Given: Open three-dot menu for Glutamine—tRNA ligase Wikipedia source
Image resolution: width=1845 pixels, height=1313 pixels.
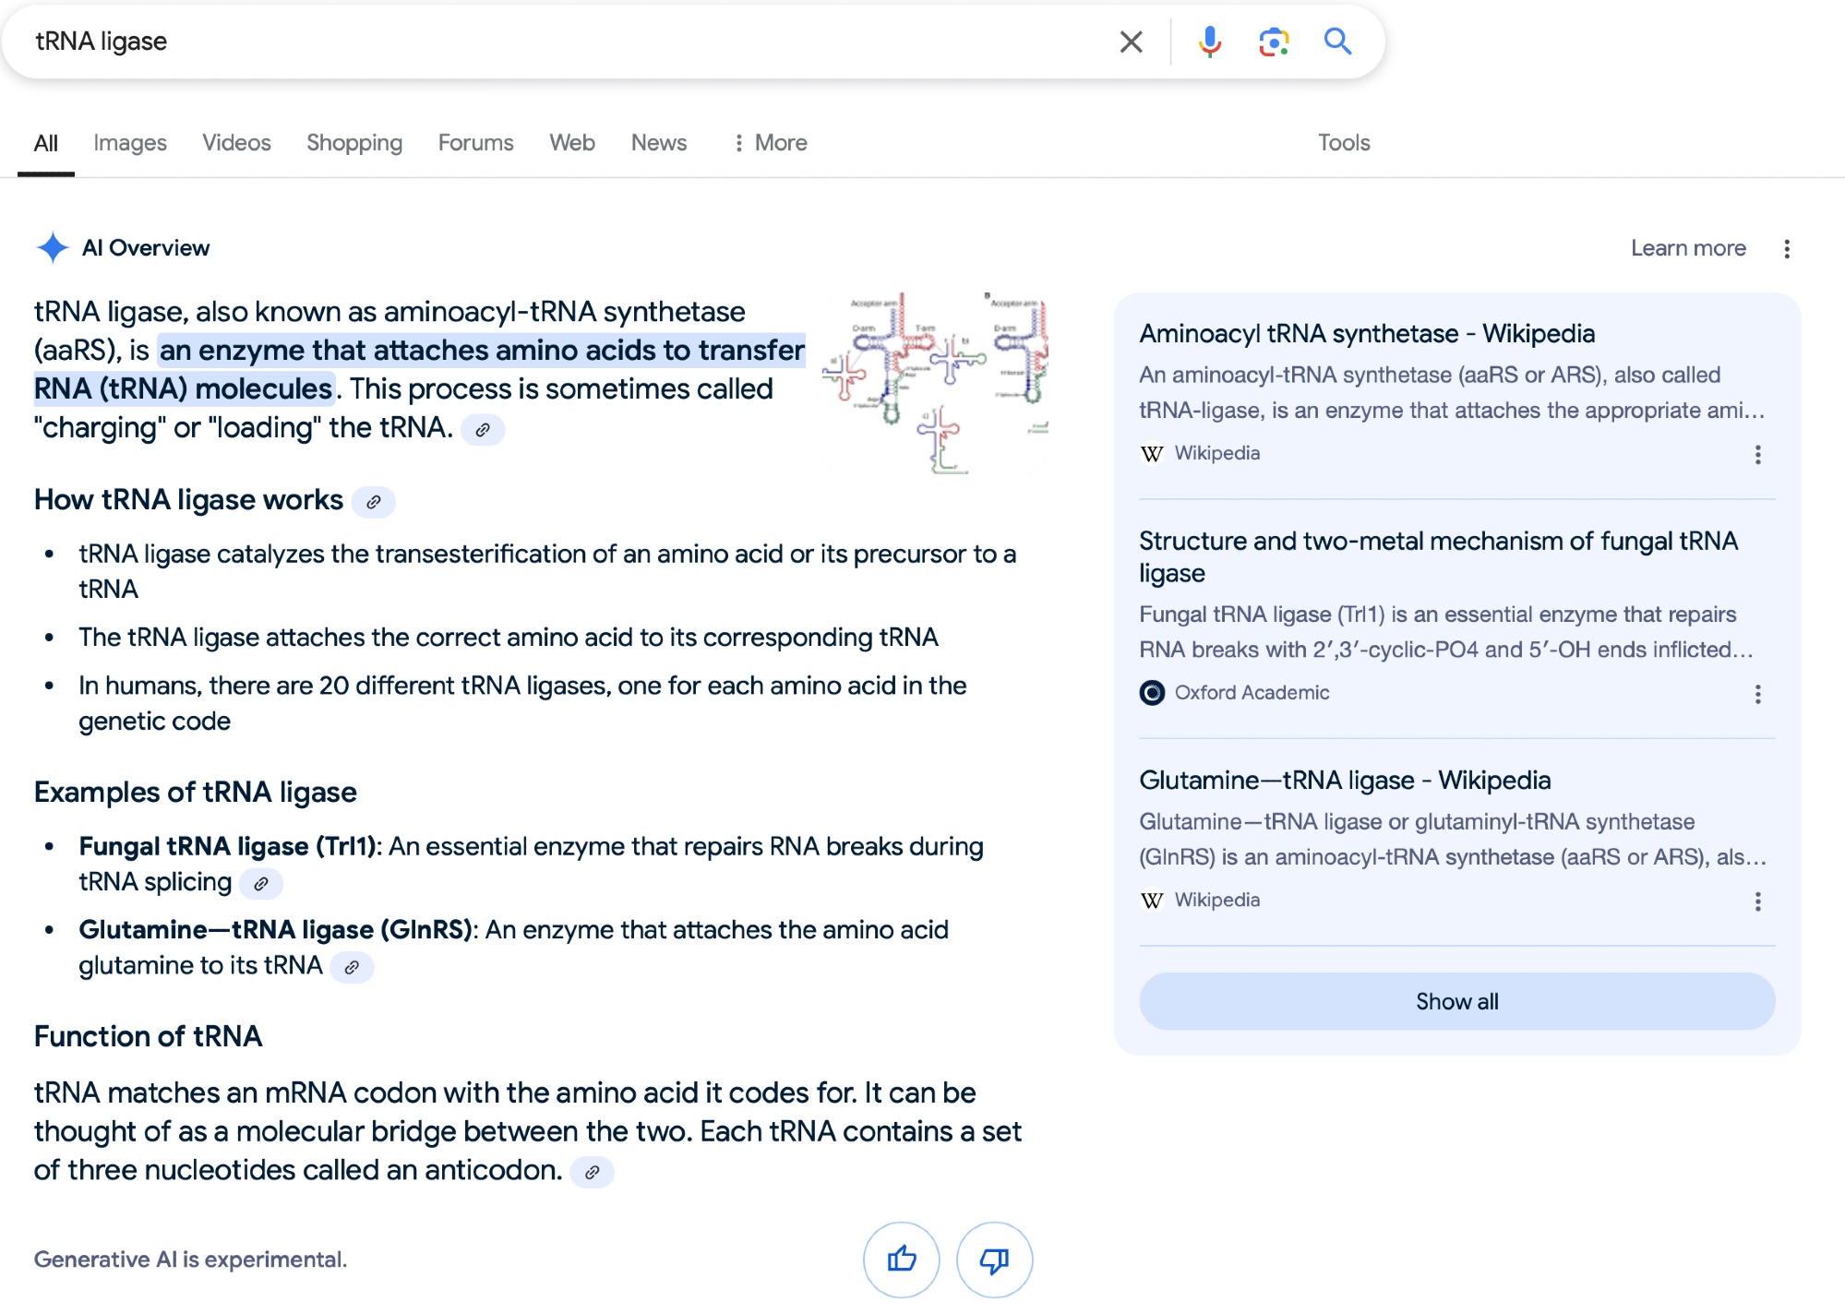Looking at the screenshot, I should point(1757,901).
